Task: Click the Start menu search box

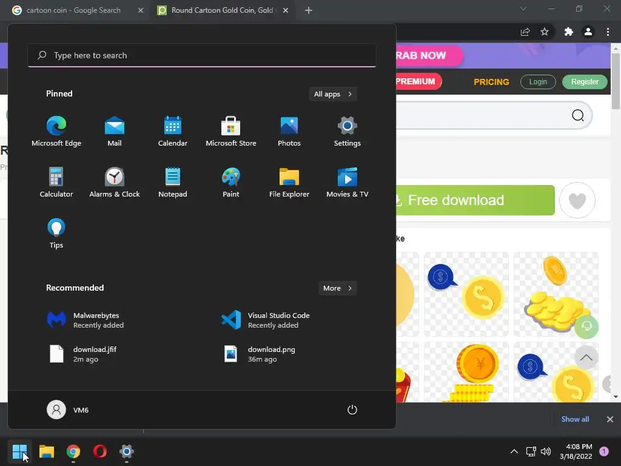Action: tap(202, 55)
